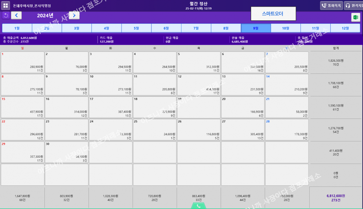The height and width of the screenshot is (209, 363).
Task: Export data with the Excel icon
Action: [x=356, y=17]
